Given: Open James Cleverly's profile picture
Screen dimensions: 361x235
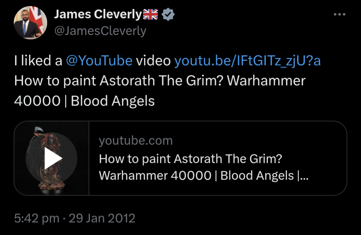Looking at the screenshot, I should 30,23.
